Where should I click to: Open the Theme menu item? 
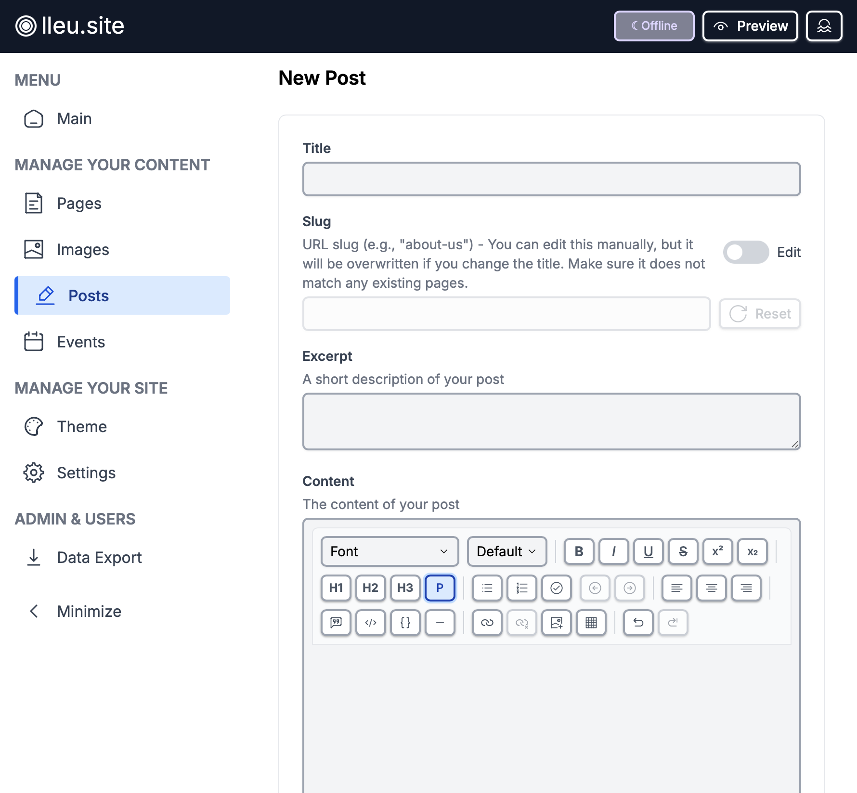pos(82,427)
